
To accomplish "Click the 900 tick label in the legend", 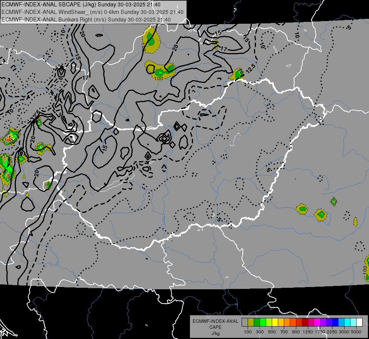I will point(296,332).
